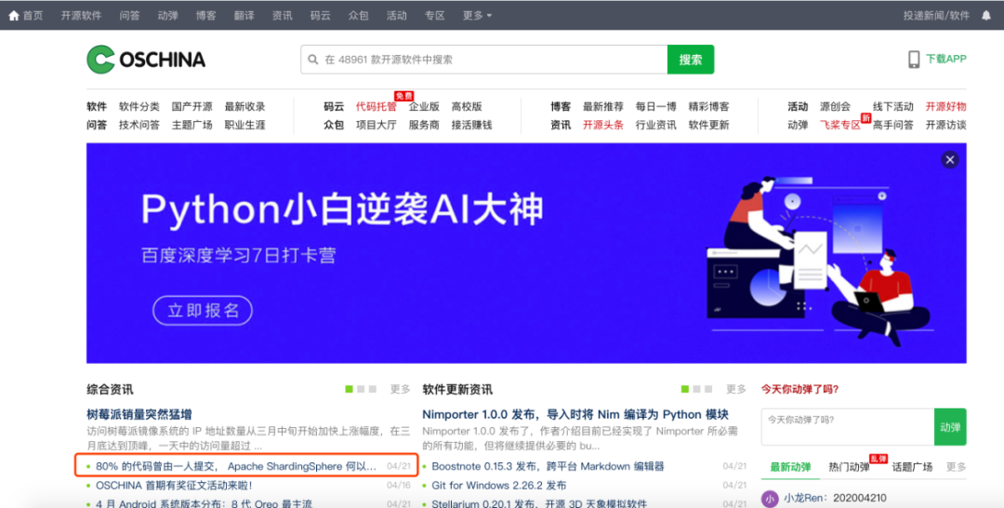Open 资讯 in top navigation
Viewport: 1004px width, 508px height.
(x=283, y=16)
